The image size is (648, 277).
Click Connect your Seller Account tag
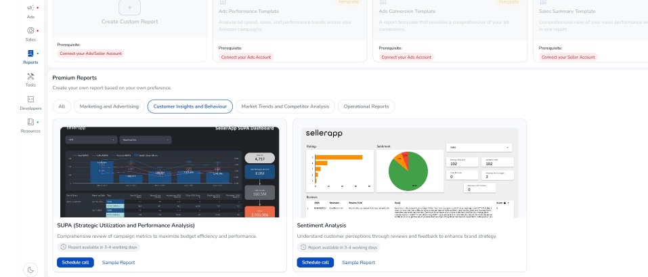[568, 57]
